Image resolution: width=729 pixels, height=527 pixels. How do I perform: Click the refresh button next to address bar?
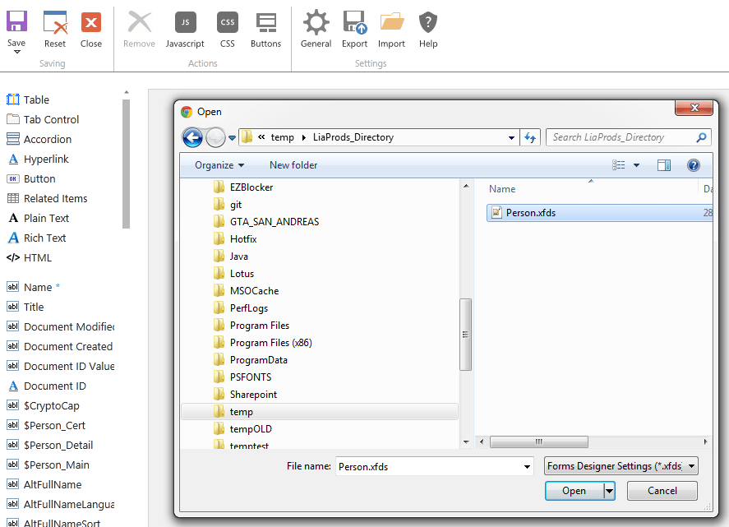(x=530, y=137)
